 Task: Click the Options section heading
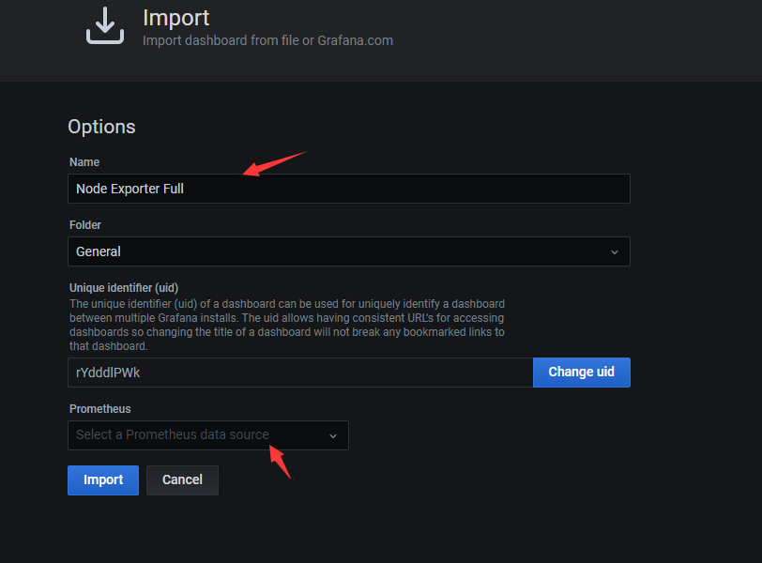coord(101,127)
